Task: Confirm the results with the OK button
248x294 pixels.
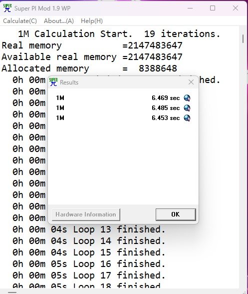Action: (176, 214)
